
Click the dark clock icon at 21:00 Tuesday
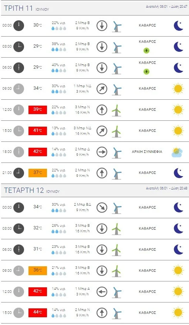(x=18, y=173)
